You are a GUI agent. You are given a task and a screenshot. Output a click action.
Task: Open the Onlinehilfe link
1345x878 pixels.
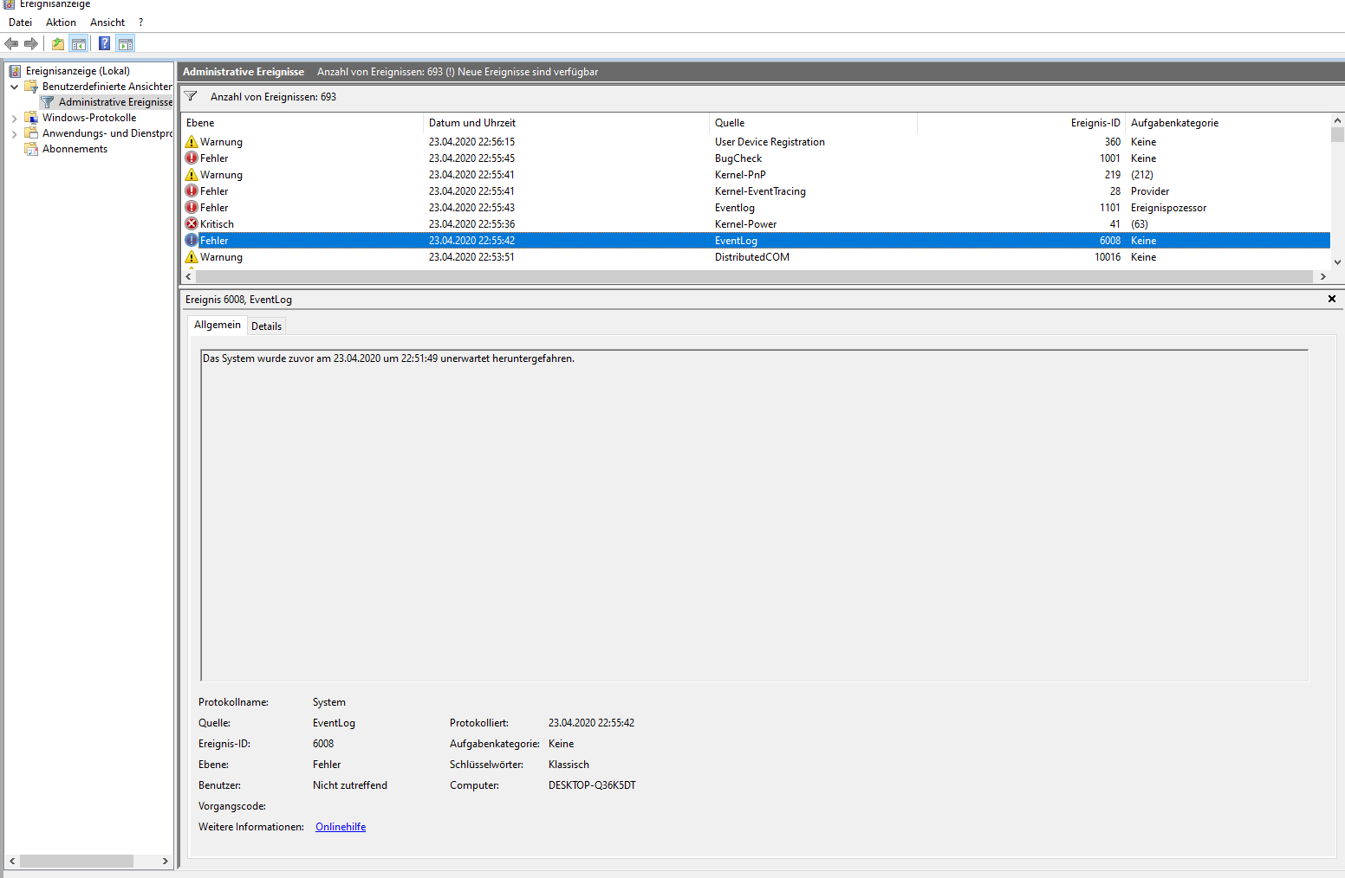(341, 827)
